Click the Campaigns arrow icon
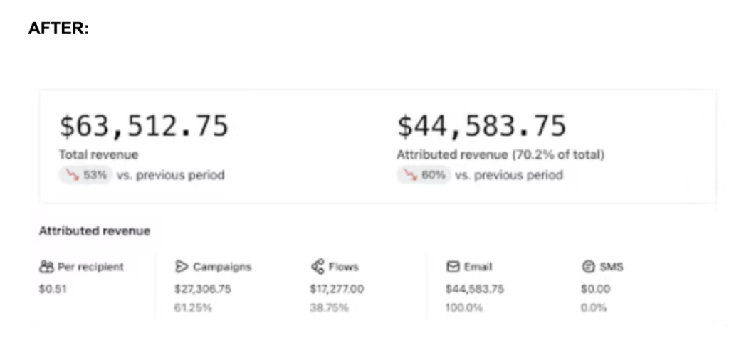This screenshot has height=355, width=729. pos(182,267)
